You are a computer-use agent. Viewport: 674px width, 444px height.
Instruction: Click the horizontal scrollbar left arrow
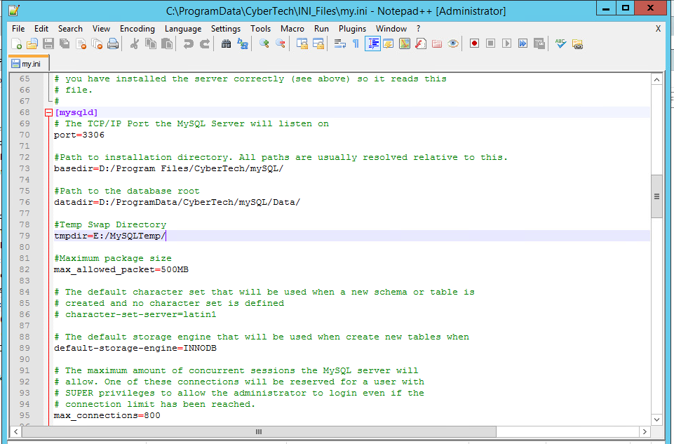[x=16, y=431]
